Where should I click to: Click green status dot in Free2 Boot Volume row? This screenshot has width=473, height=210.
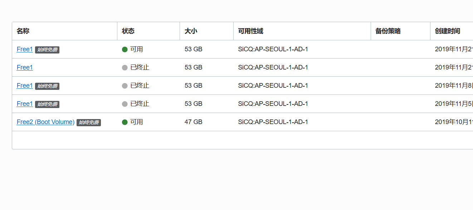coord(125,122)
